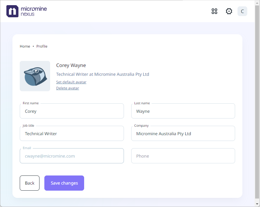Click the Email input field

(x=72, y=156)
